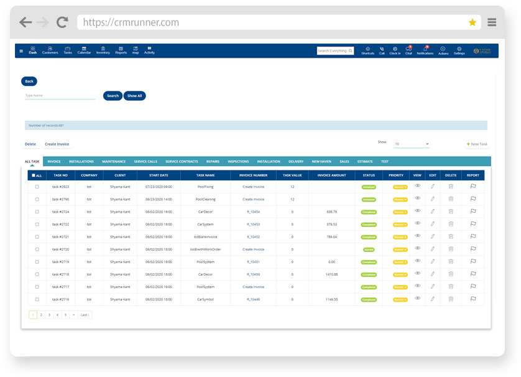Viewport: 521px width, 377px height.
Task: Open the Show entries dropdown
Action: click(x=411, y=142)
